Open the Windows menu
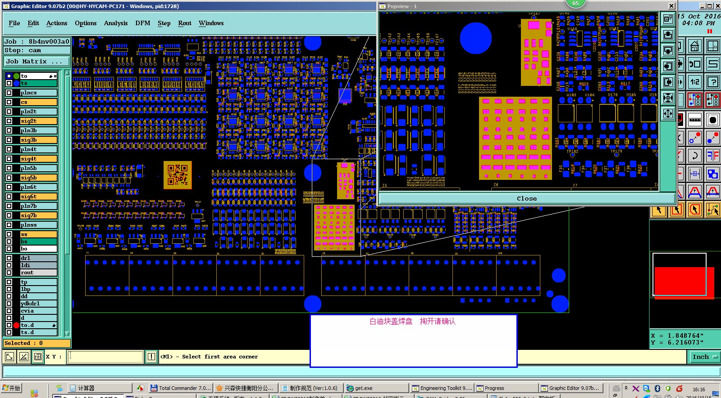This screenshot has height=398, width=721. point(211,23)
